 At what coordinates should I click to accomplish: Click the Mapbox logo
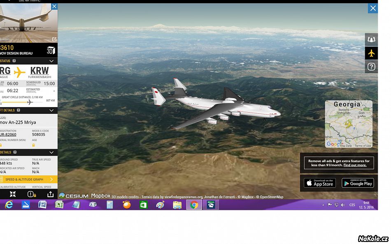(100, 196)
